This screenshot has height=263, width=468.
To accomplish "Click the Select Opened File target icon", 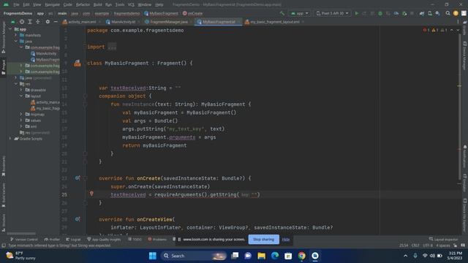I will click(x=22, y=22).
